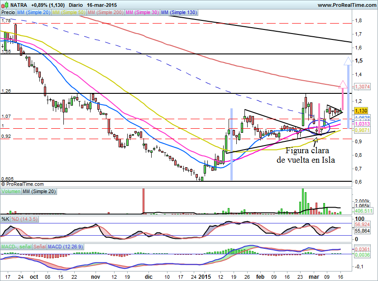Screen dimensions: 378x281
Task: Select the MM (Simple 130) dark blue legend
Action: tap(179, 12)
